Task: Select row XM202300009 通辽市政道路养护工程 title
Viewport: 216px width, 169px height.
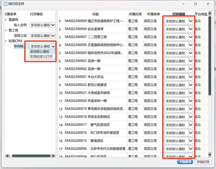Action: tap(95, 21)
